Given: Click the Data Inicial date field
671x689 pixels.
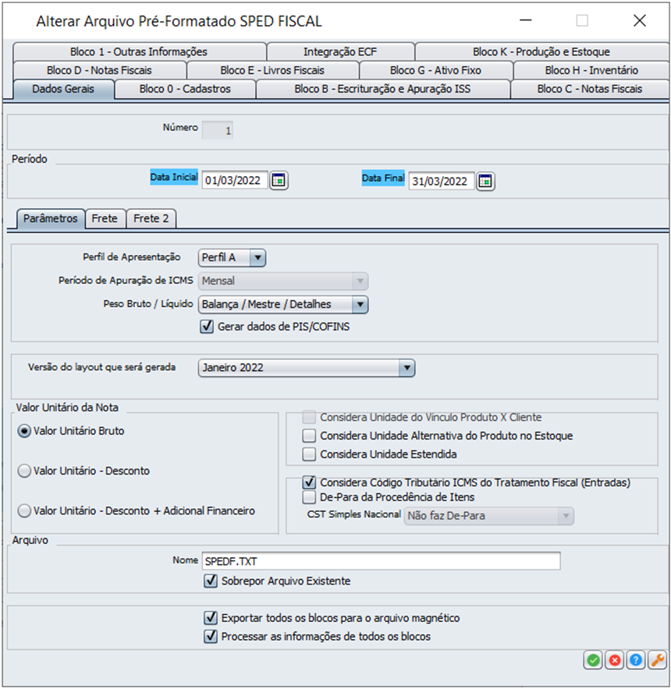Looking at the screenshot, I should point(235,180).
